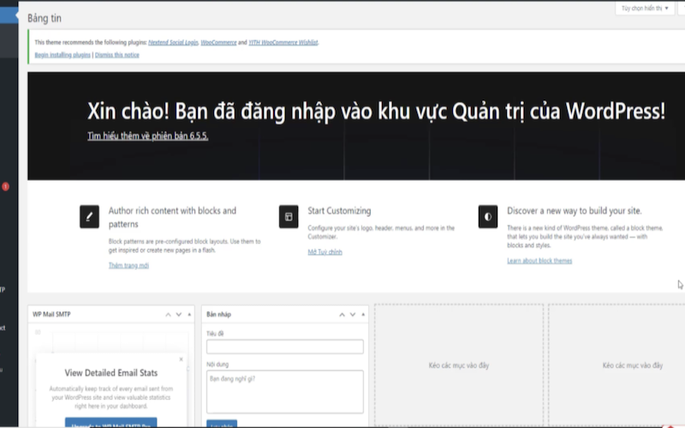
Task: Click the Begin installing plugins link
Action: [63, 54]
